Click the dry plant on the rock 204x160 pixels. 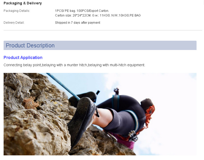tap(30, 103)
